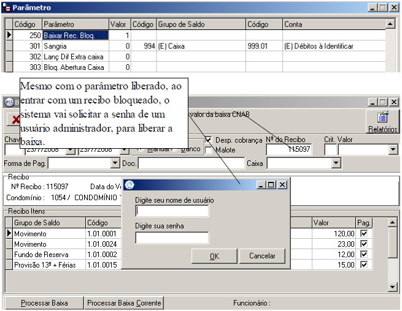This screenshot has height=311, width=402.
Task: Expand the Forma de Pag. dropdown
Action: 115,163
